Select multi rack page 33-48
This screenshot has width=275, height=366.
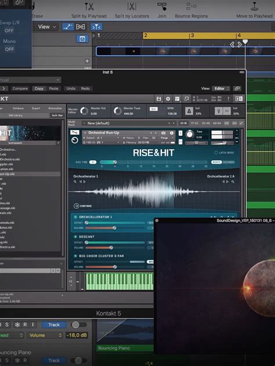tap(206, 123)
